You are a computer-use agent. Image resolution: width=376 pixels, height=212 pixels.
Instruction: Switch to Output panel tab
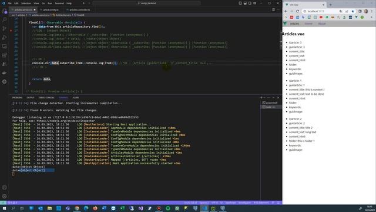[x=31, y=98]
